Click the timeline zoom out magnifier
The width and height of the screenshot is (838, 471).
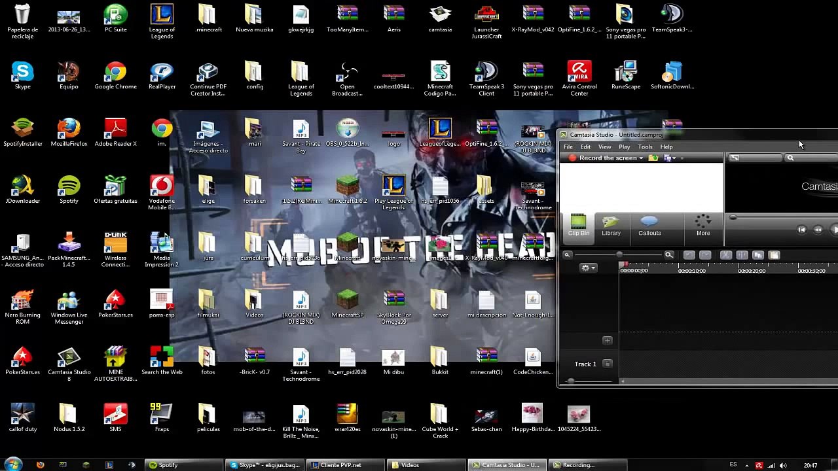point(568,255)
